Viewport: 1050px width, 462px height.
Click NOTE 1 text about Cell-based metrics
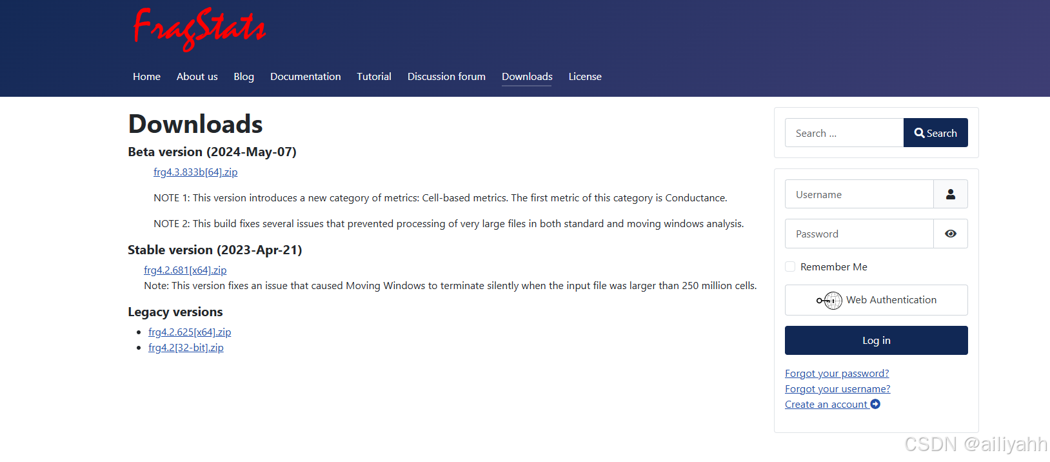(441, 197)
